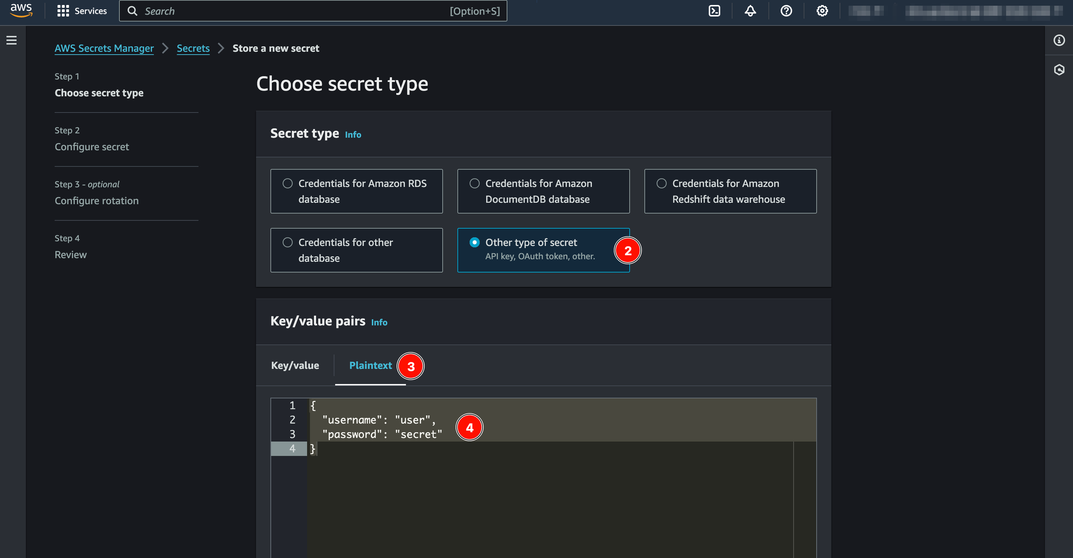Click the AWS Services menu icon
The height and width of the screenshot is (558, 1073).
tap(62, 11)
